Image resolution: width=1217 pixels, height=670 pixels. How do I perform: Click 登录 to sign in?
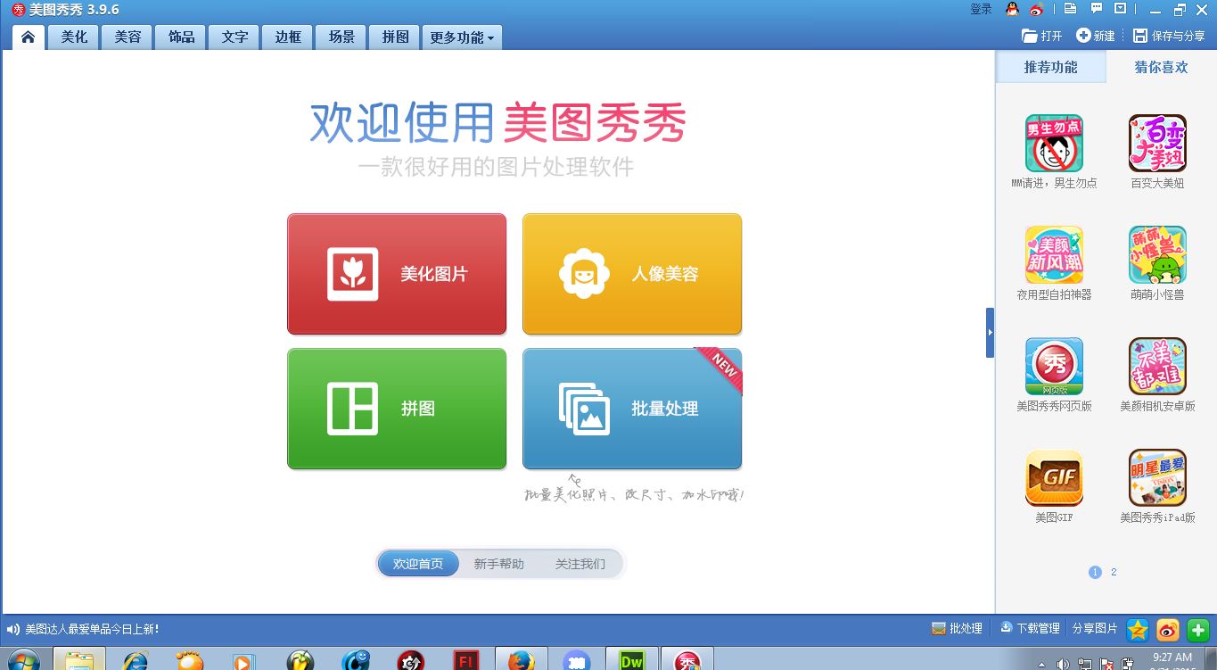click(x=983, y=9)
